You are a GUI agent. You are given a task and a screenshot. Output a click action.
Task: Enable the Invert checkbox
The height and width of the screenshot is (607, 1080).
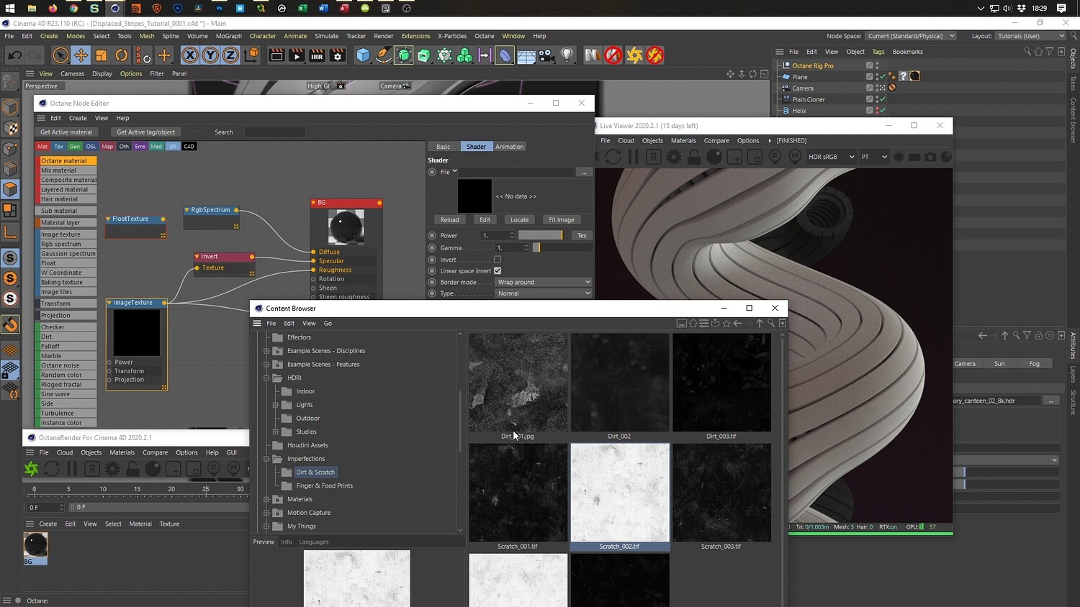point(498,260)
